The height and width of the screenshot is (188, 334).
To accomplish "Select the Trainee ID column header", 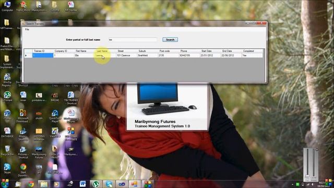I will [x=43, y=51].
